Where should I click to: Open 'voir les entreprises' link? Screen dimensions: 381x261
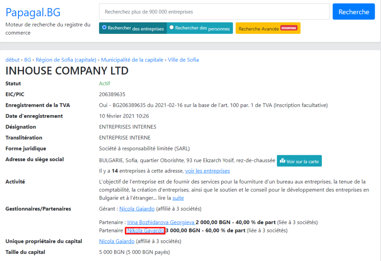pyautogui.click(x=208, y=171)
